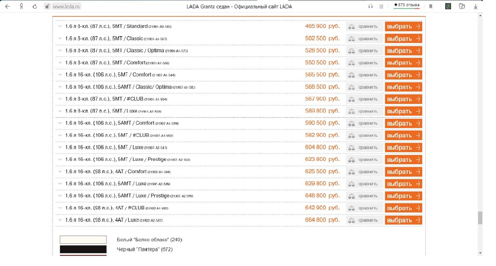
Task: Click the price '623 800 руб.'
Action: click(322, 159)
